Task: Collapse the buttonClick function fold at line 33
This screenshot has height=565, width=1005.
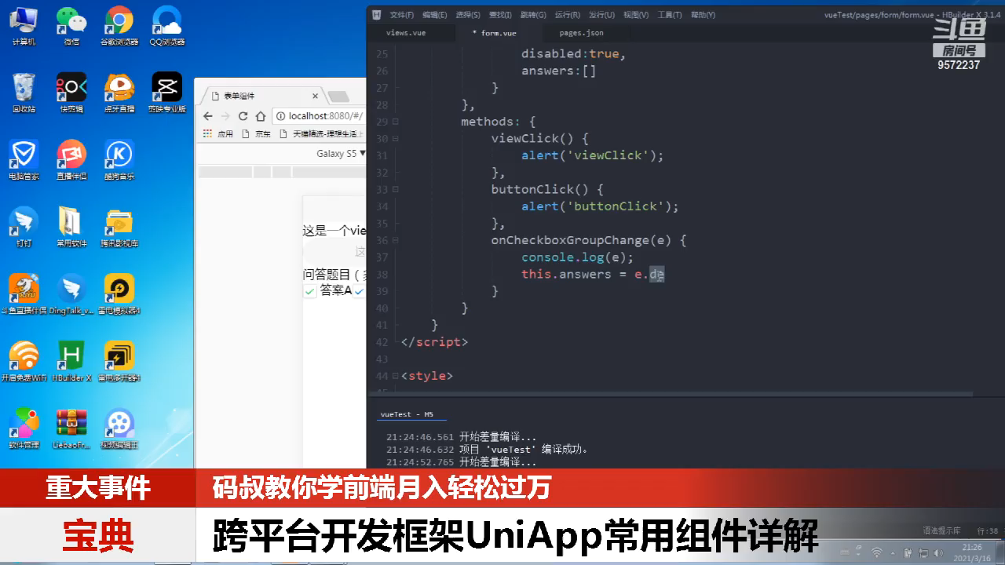Action: pyautogui.click(x=395, y=190)
